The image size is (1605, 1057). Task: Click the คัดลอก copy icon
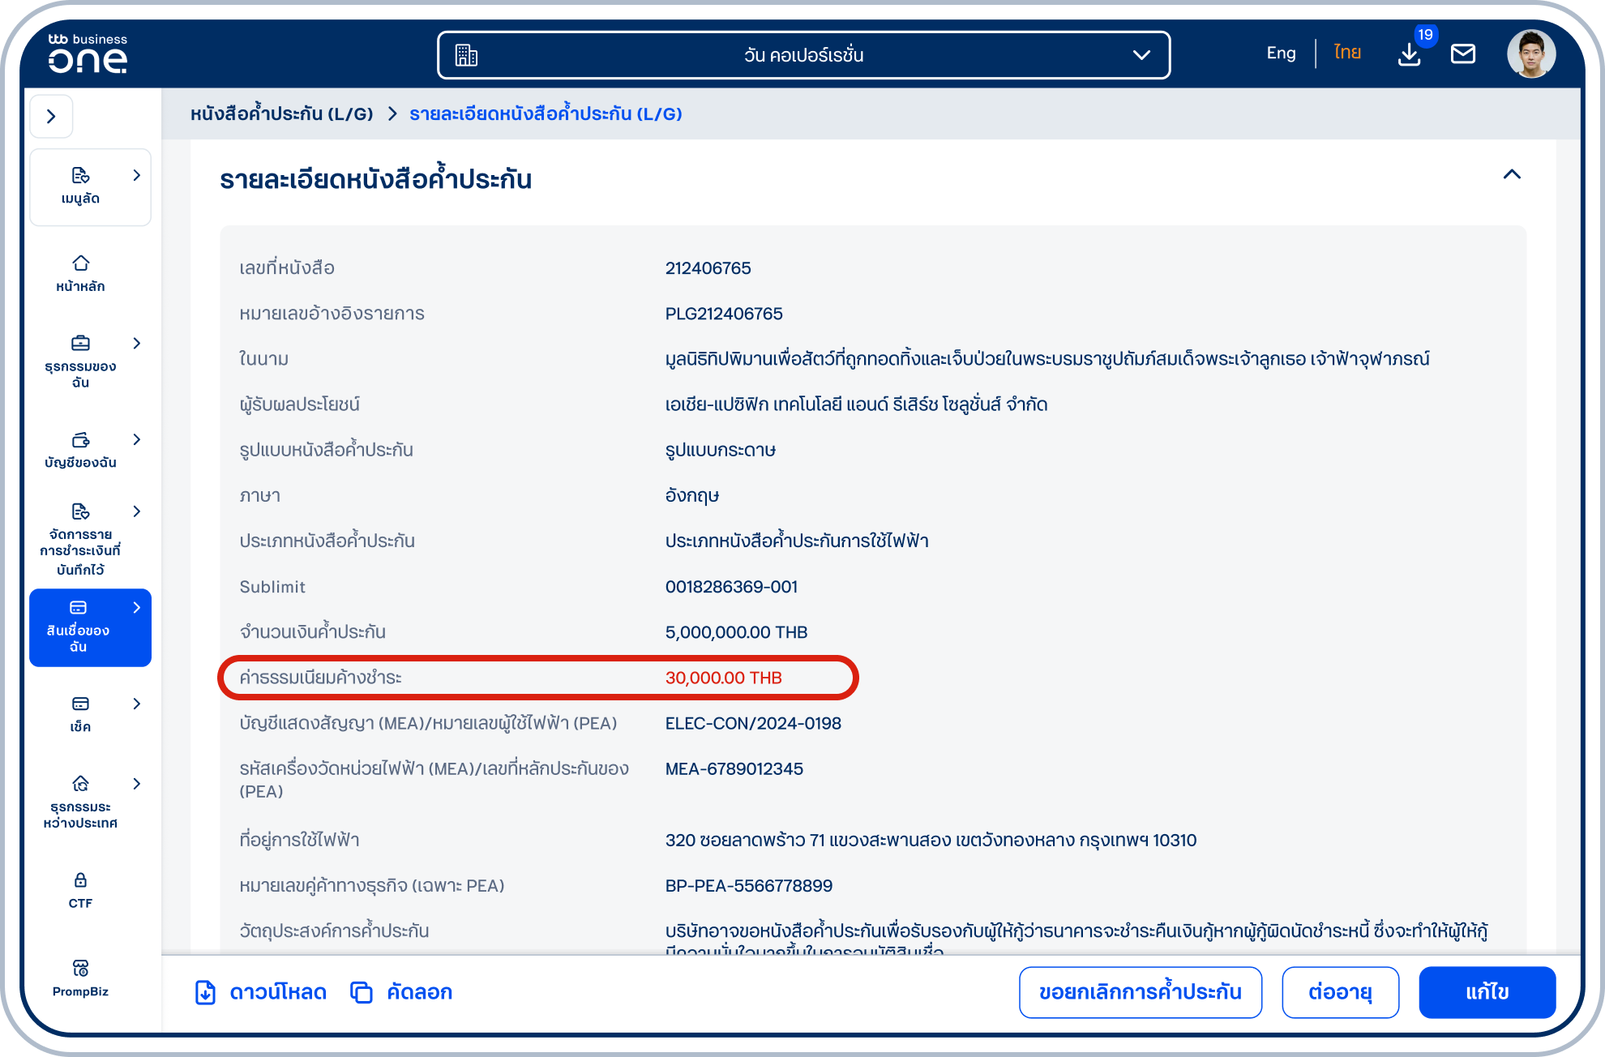(x=362, y=992)
